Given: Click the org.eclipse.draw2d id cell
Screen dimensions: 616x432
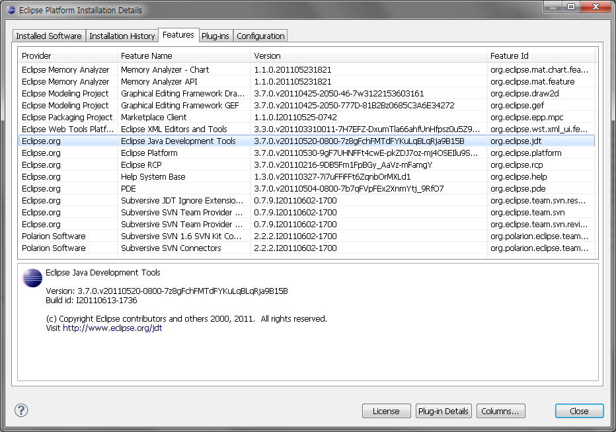Looking at the screenshot, I should point(525,94).
